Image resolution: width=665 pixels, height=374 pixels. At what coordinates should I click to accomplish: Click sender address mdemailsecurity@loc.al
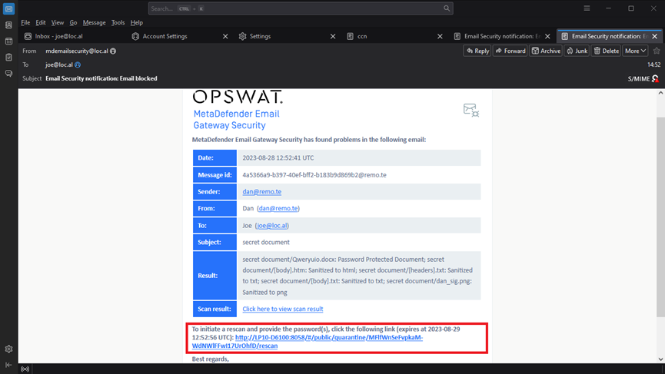pos(77,51)
